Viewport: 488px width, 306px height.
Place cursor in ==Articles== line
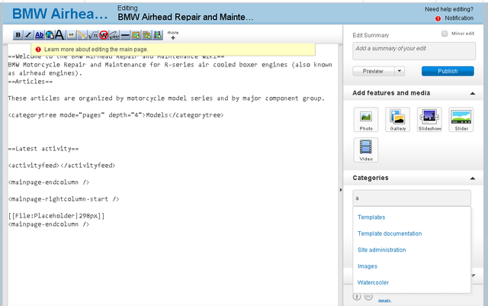(x=30, y=82)
